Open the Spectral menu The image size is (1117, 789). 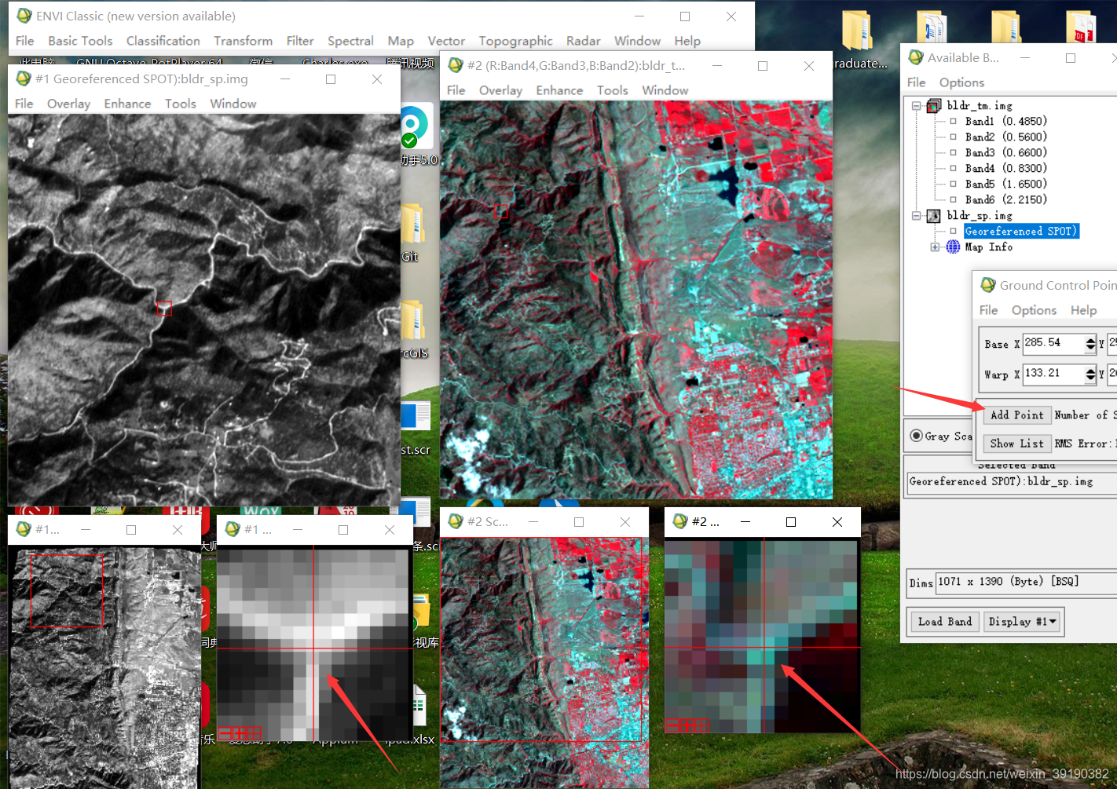pyautogui.click(x=350, y=41)
